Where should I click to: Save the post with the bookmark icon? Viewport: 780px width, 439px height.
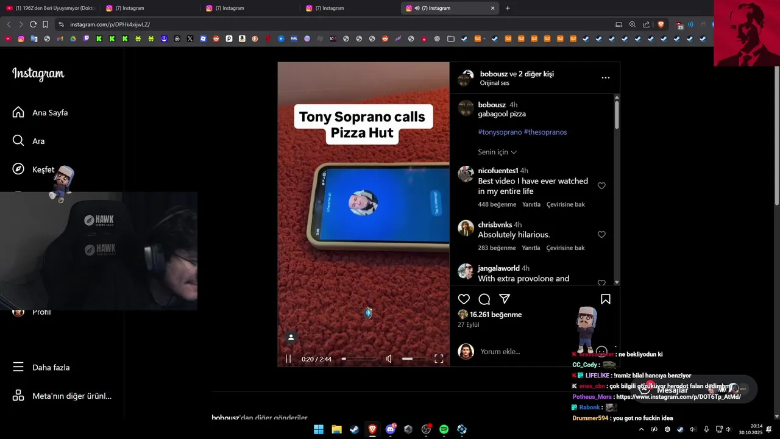(x=606, y=299)
